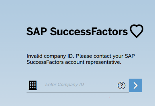Click the underline beneath Company ID field
The width and height of the screenshot is (155, 106).
pos(77,92)
